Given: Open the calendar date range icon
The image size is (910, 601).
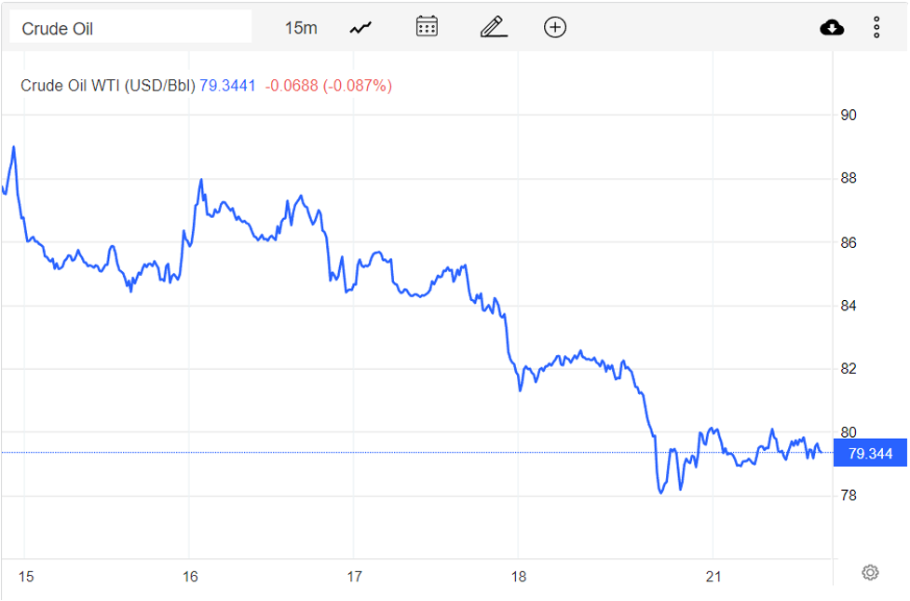Looking at the screenshot, I should [x=426, y=27].
